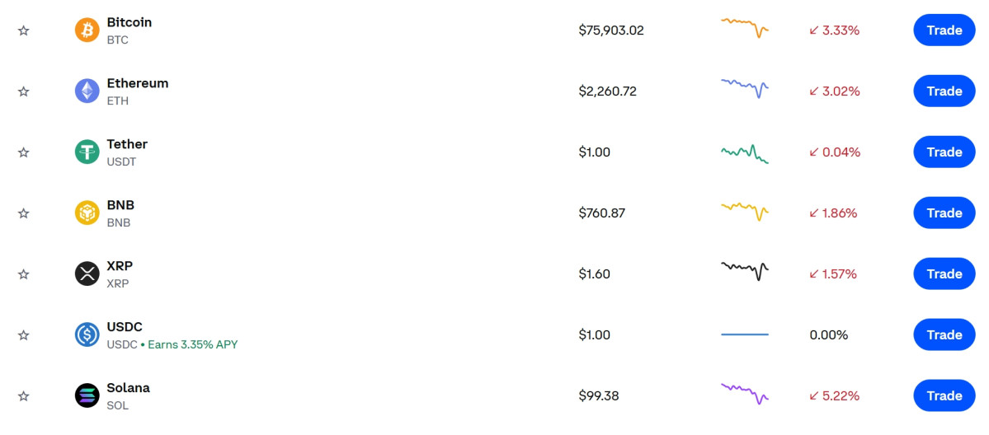Star Bitcoin to add to watchlist
Viewport: 989px width, 435px height.
point(24,30)
